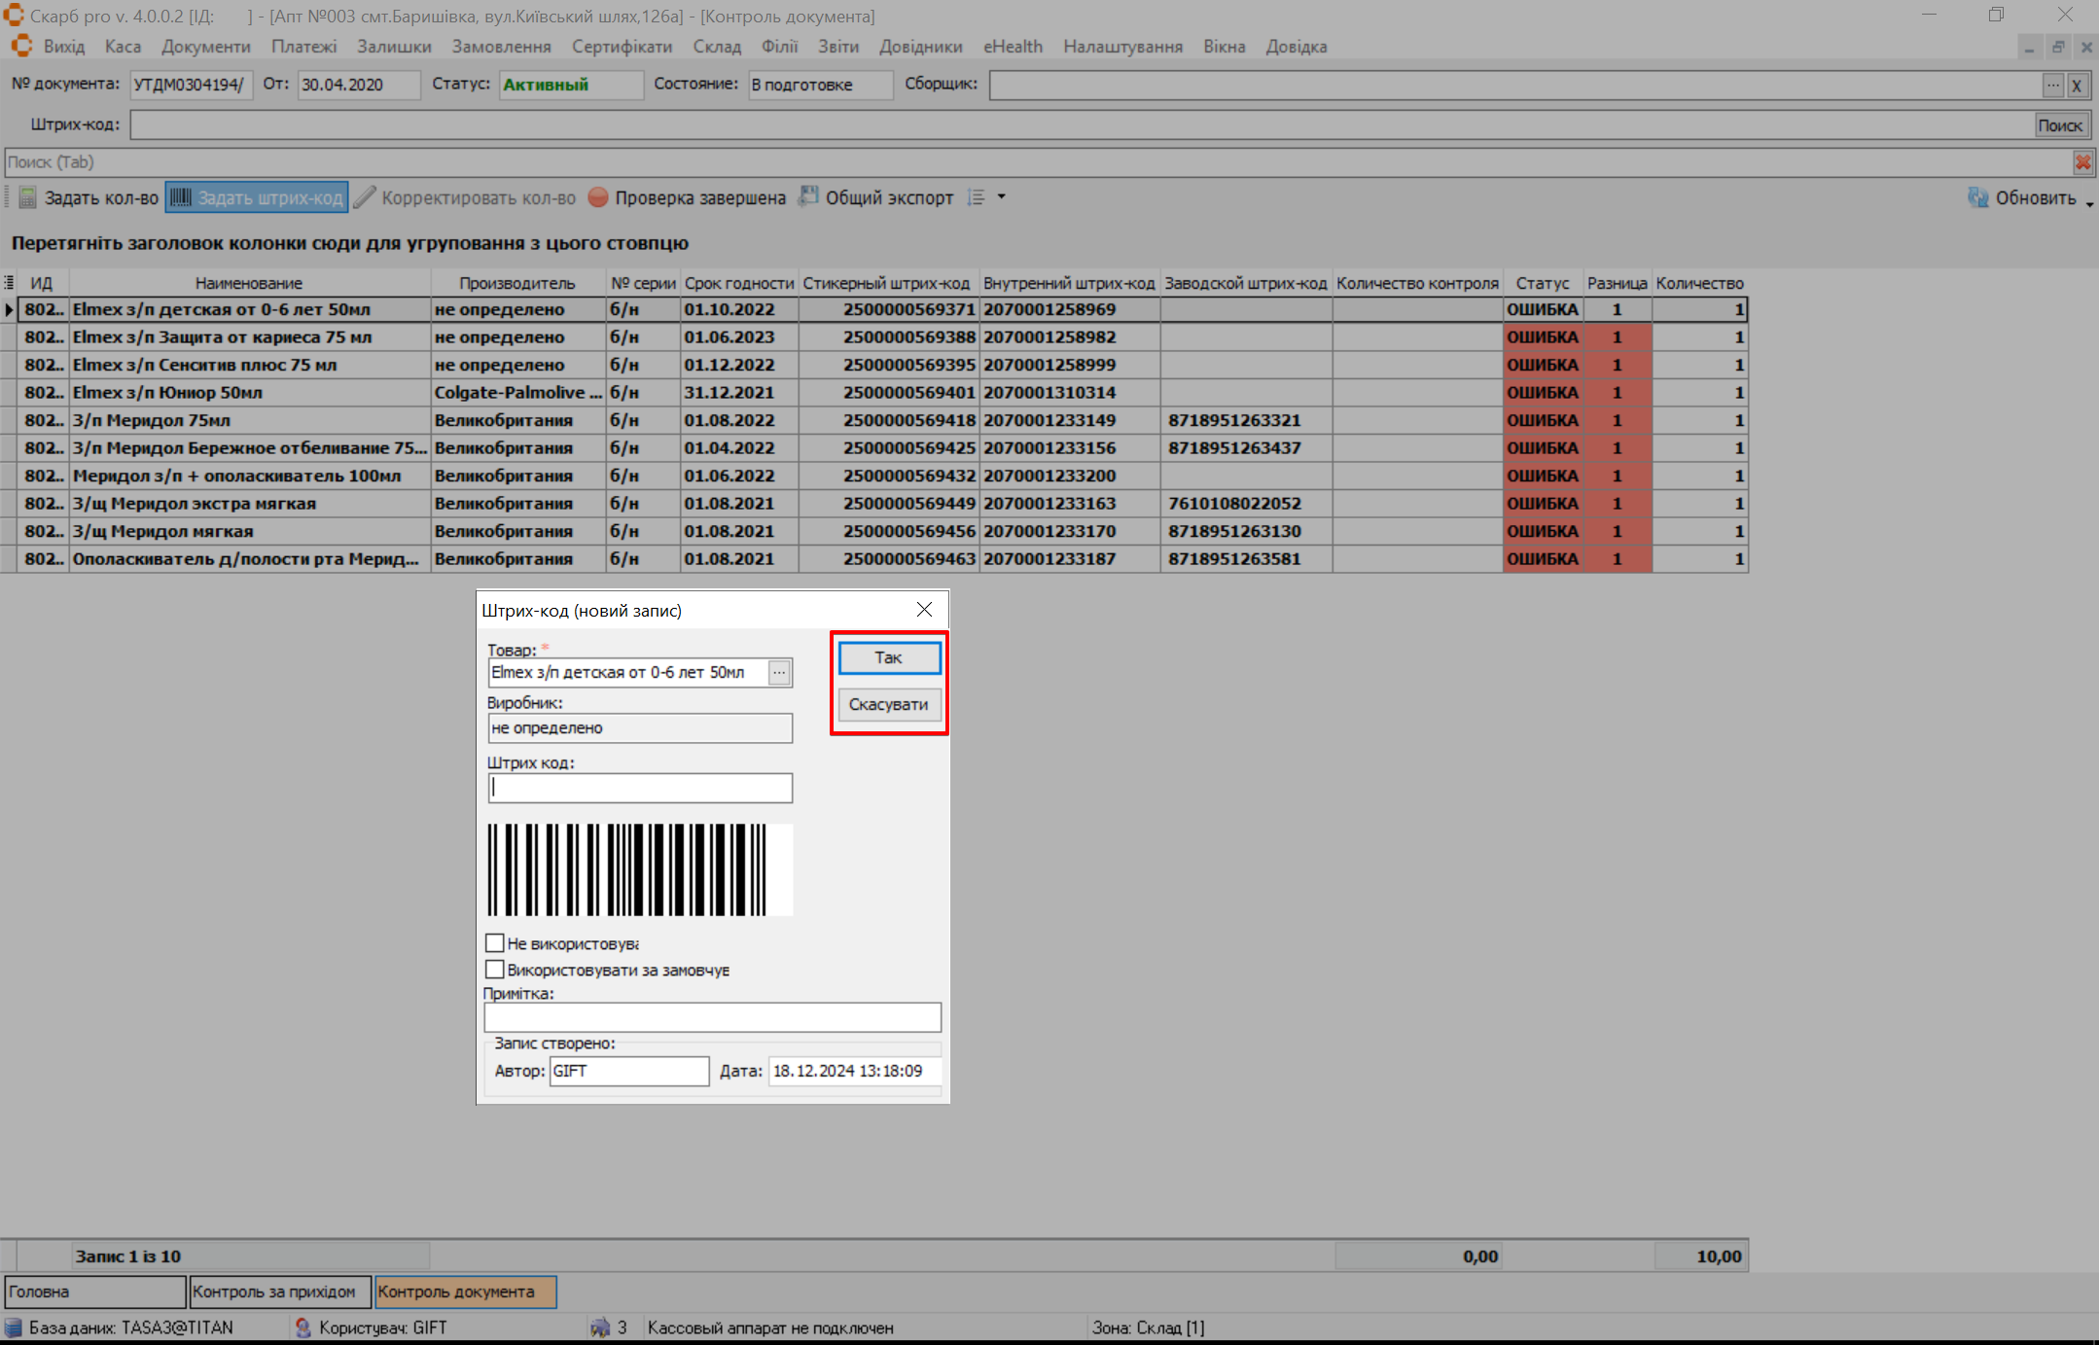Clear search with the red X icon
Screen dimensions: 2099x1345
tap(2082, 162)
